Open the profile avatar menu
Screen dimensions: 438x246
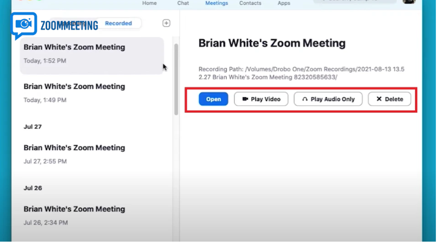(x=409, y=2)
